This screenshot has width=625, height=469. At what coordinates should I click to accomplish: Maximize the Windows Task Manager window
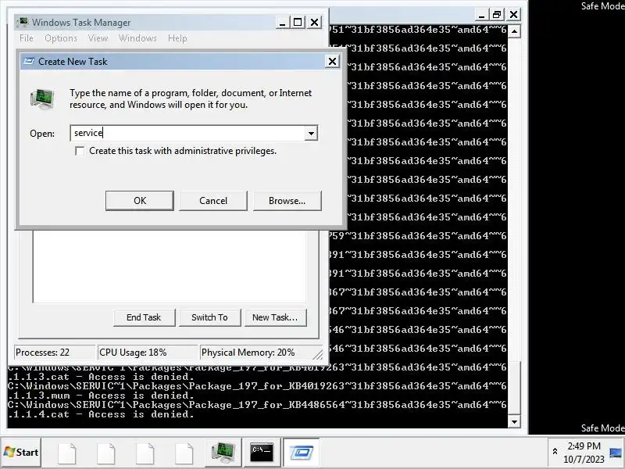pyautogui.click(x=298, y=23)
